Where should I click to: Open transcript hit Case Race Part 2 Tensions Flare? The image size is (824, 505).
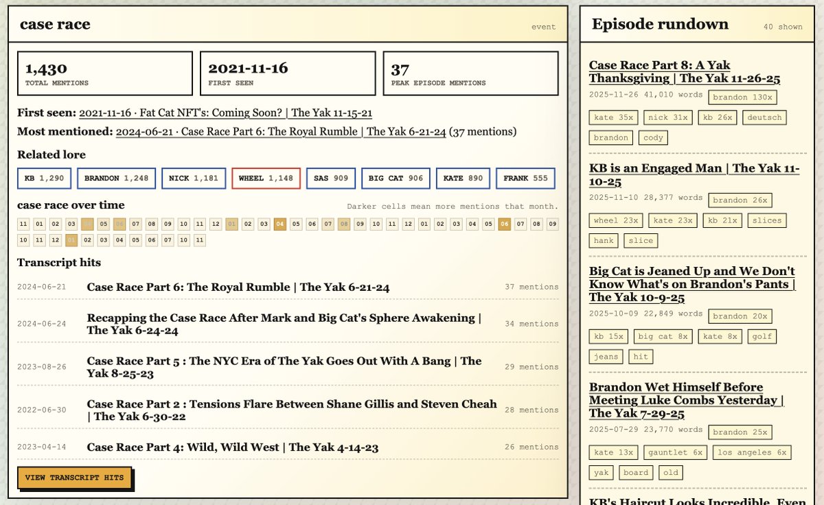tap(292, 410)
